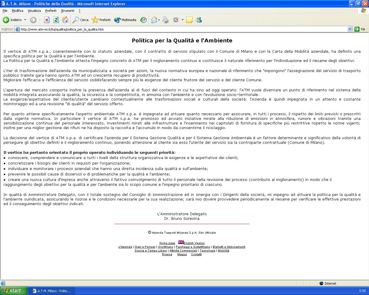369x295 pixels.
Task: Open the ? help menu
Action: [x=80, y=11]
